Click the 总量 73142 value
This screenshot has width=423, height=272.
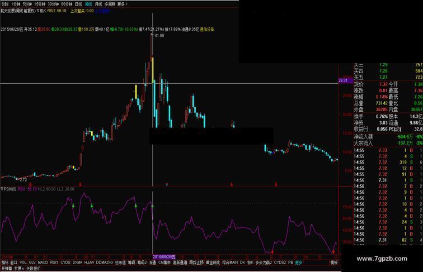[382, 103]
